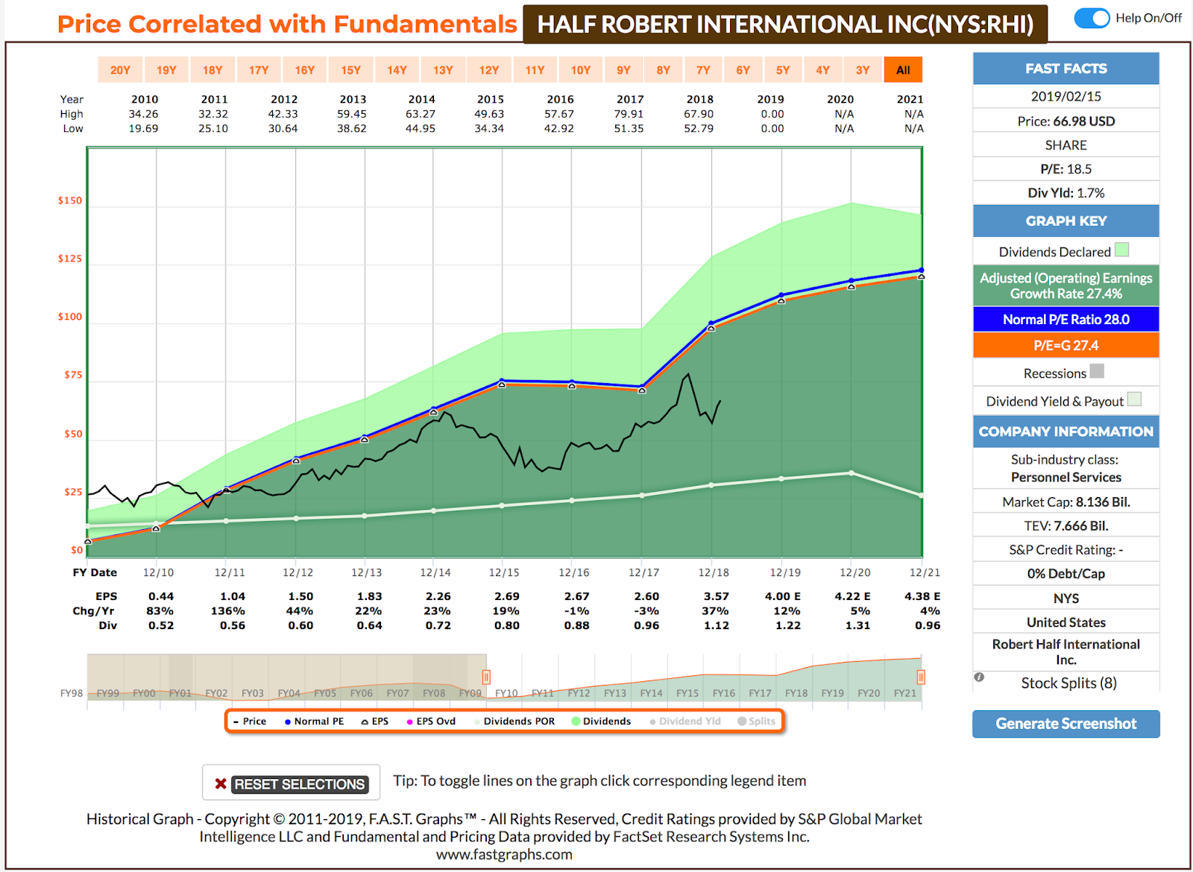Select the 15Y period tab
This screenshot has width=1193, height=872.
(351, 69)
